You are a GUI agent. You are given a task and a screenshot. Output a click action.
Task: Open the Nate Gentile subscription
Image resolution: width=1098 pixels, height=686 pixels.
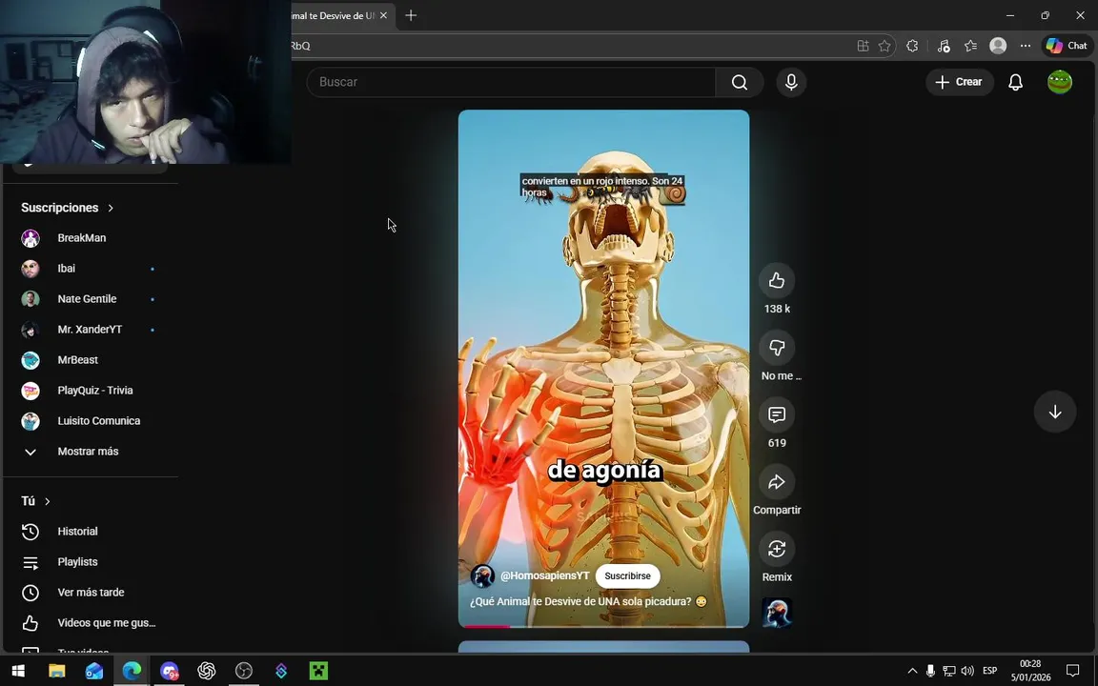90,299
